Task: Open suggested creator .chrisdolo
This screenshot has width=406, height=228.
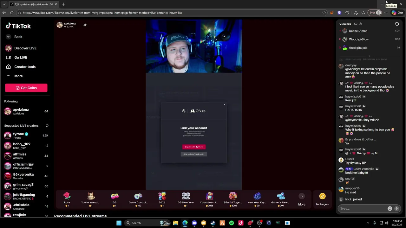Action: tap(26, 206)
